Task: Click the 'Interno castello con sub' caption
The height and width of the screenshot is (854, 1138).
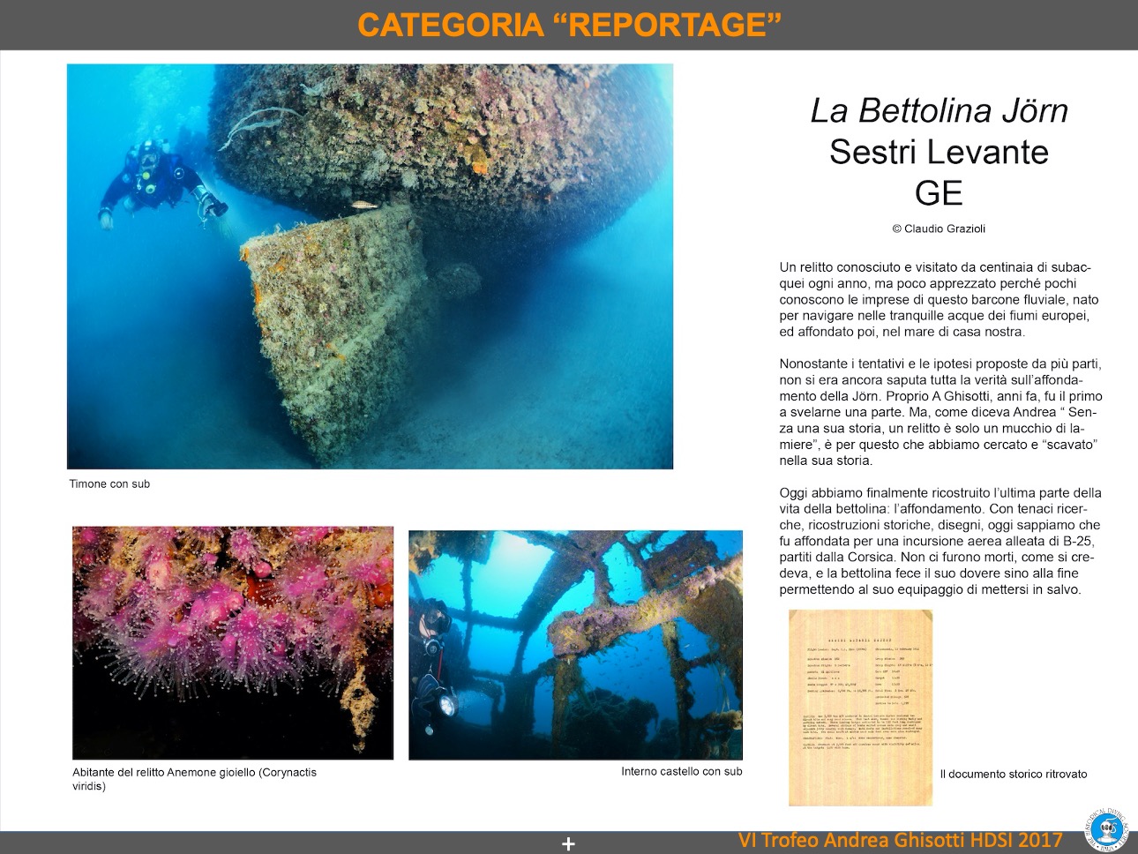Action: tap(681, 771)
